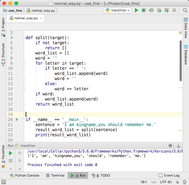Click the n/a line separator indicator
The image size is (189, 185).
(x=153, y=182)
